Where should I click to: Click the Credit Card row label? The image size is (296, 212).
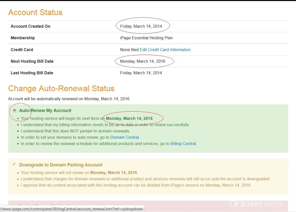(22, 50)
